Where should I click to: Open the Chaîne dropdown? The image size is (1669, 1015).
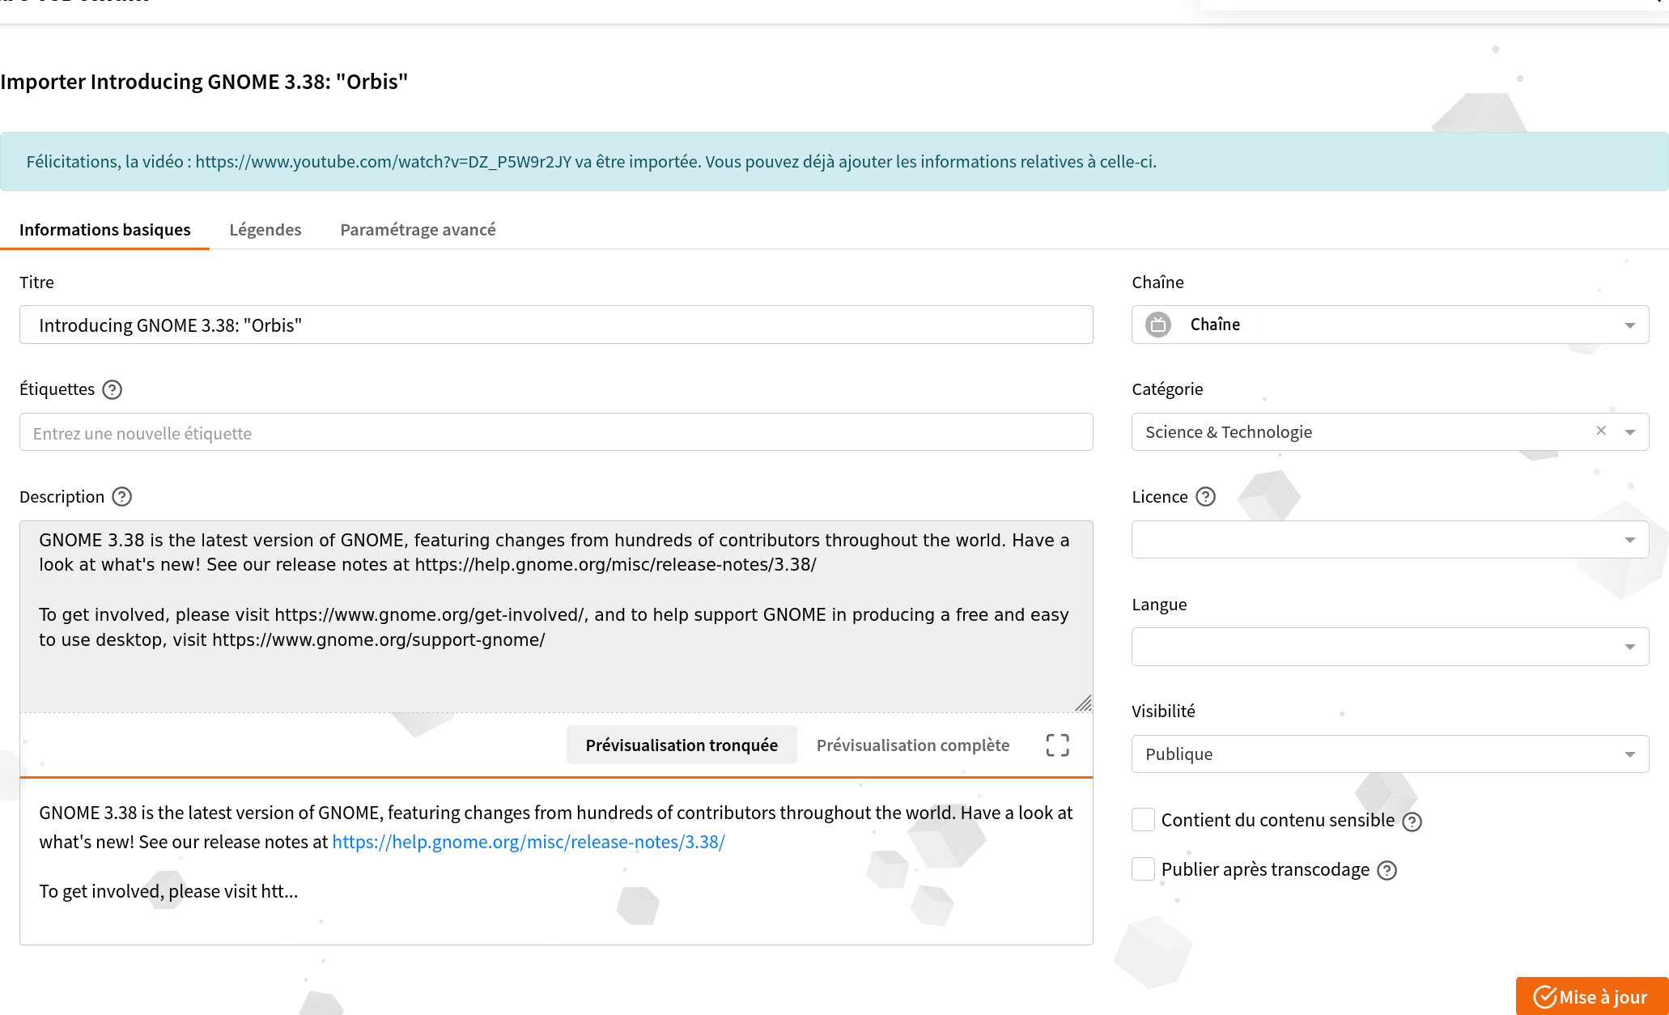1389,325
